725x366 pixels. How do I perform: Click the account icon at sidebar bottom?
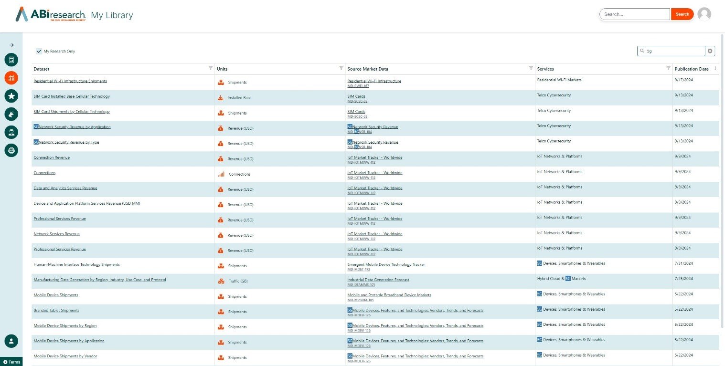pos(11,341)
